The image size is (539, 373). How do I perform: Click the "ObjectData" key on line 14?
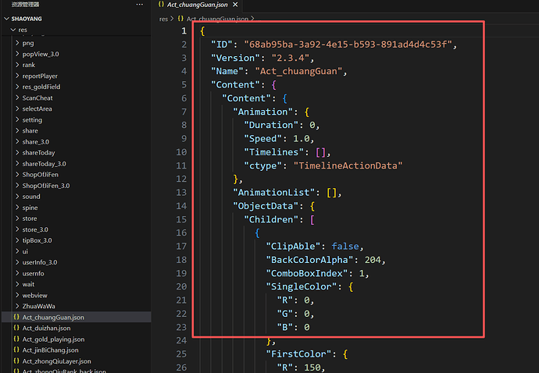(x=266, y=206)
